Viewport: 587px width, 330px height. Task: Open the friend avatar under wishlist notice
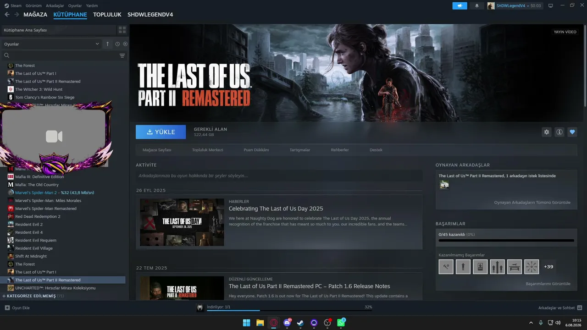click(x=444, y=185)
